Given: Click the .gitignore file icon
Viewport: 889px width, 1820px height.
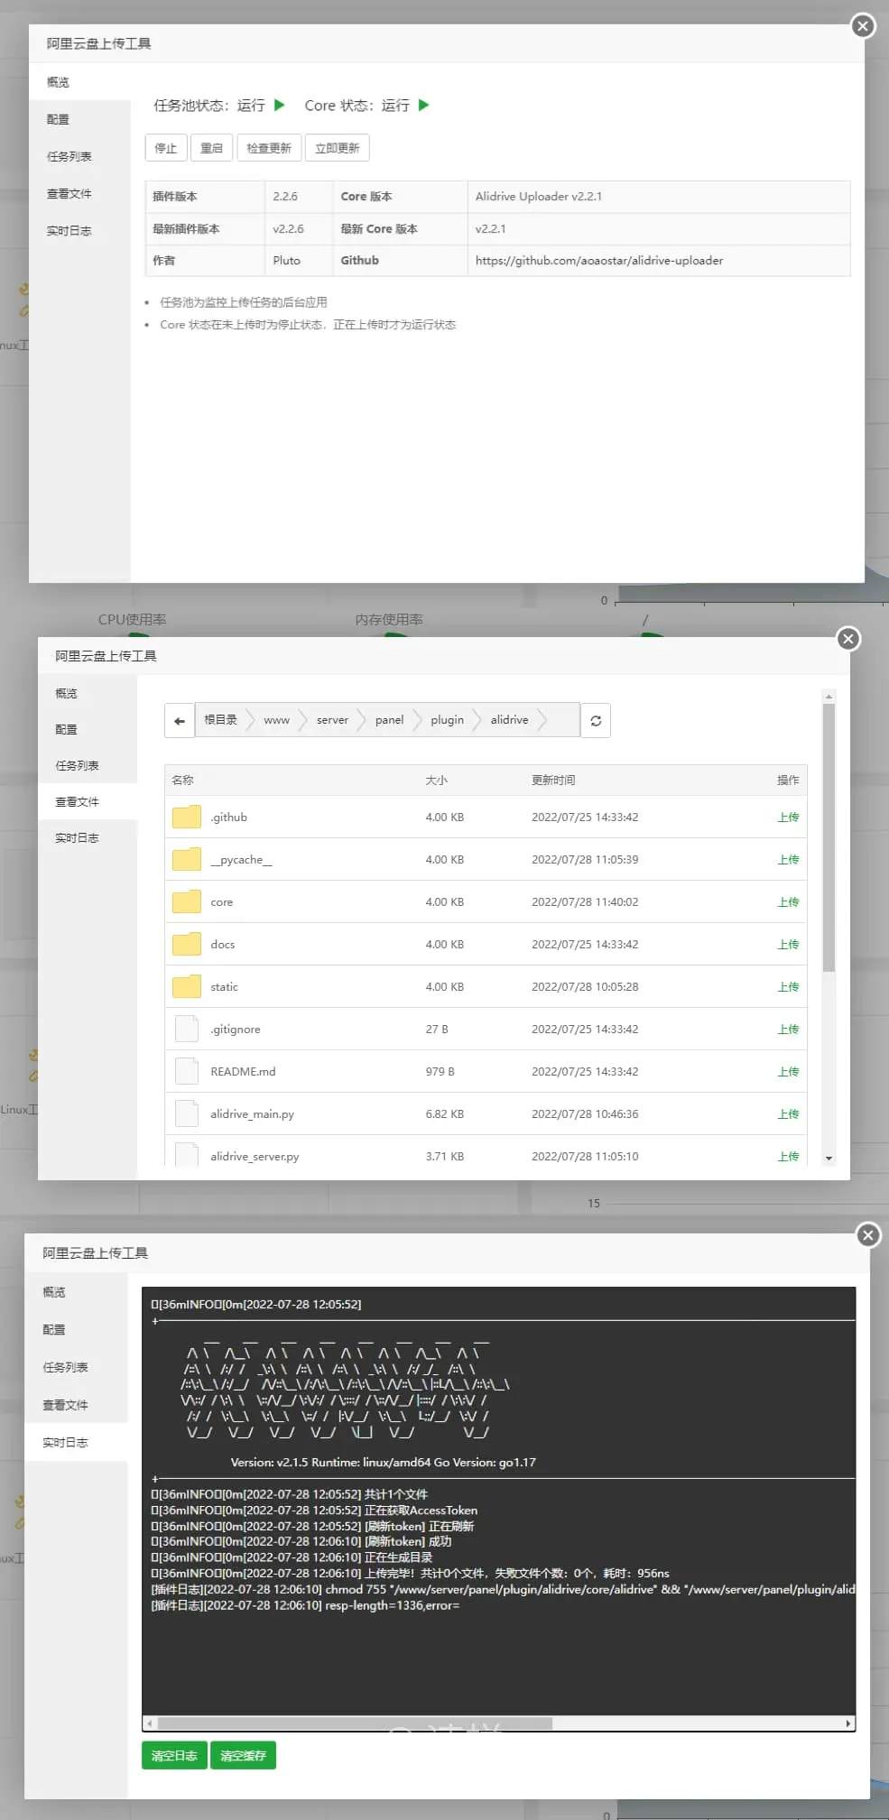Looking at the screenshot, I should 187,1029.
